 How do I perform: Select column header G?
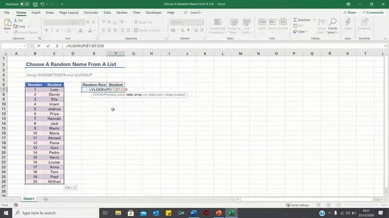coord(134,54)
